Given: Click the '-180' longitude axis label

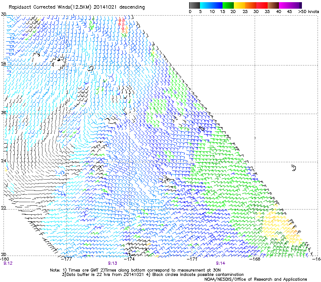Looking at the screenshot, I should tap(4, 259).
